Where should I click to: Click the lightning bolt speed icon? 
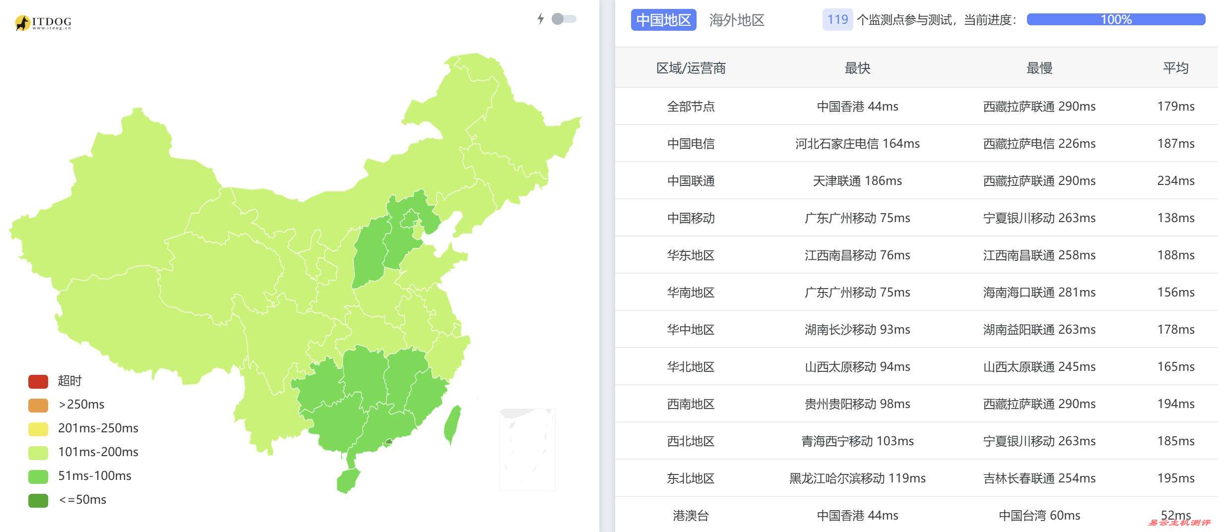(x=541, y=19)
